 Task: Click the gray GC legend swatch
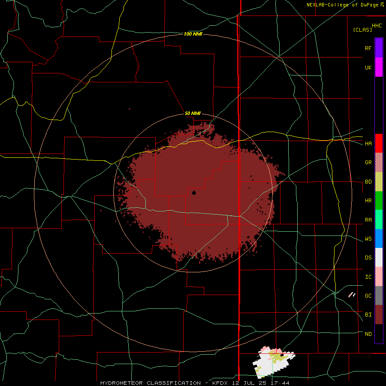coord(379,296)
